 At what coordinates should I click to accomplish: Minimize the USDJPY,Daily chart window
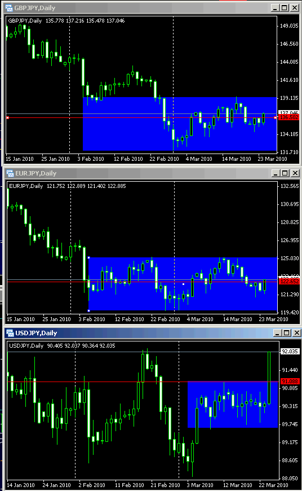[x=277, y=332]
